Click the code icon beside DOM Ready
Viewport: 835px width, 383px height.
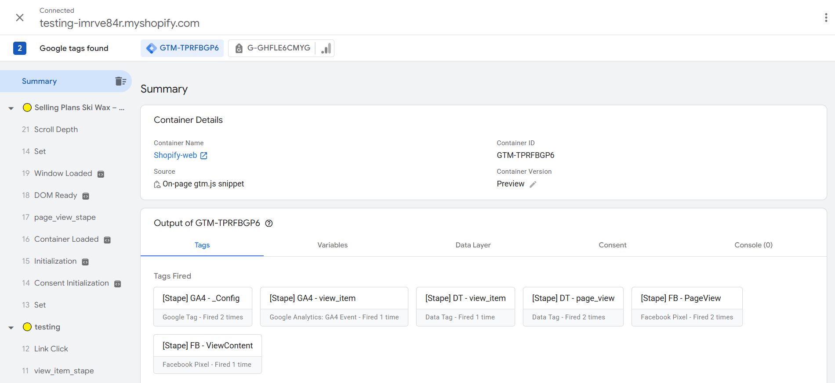click(x=86, y=196)
